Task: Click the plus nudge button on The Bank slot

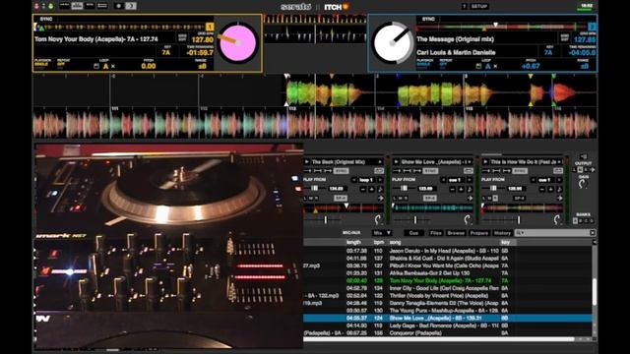Action: pos(372,189)
